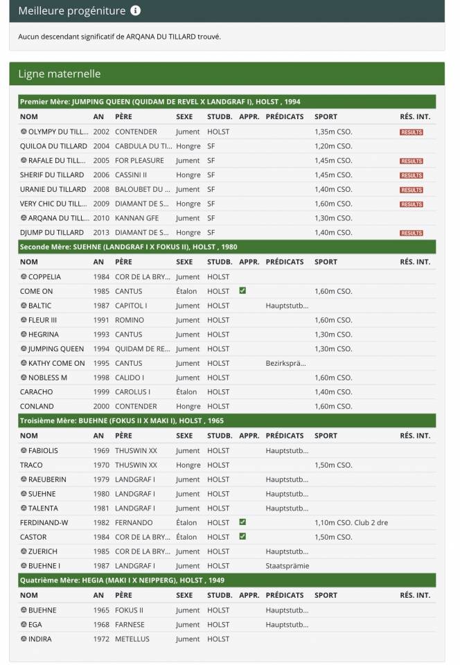
Task: Click the icon next to EGA
Action: [24, 624]
